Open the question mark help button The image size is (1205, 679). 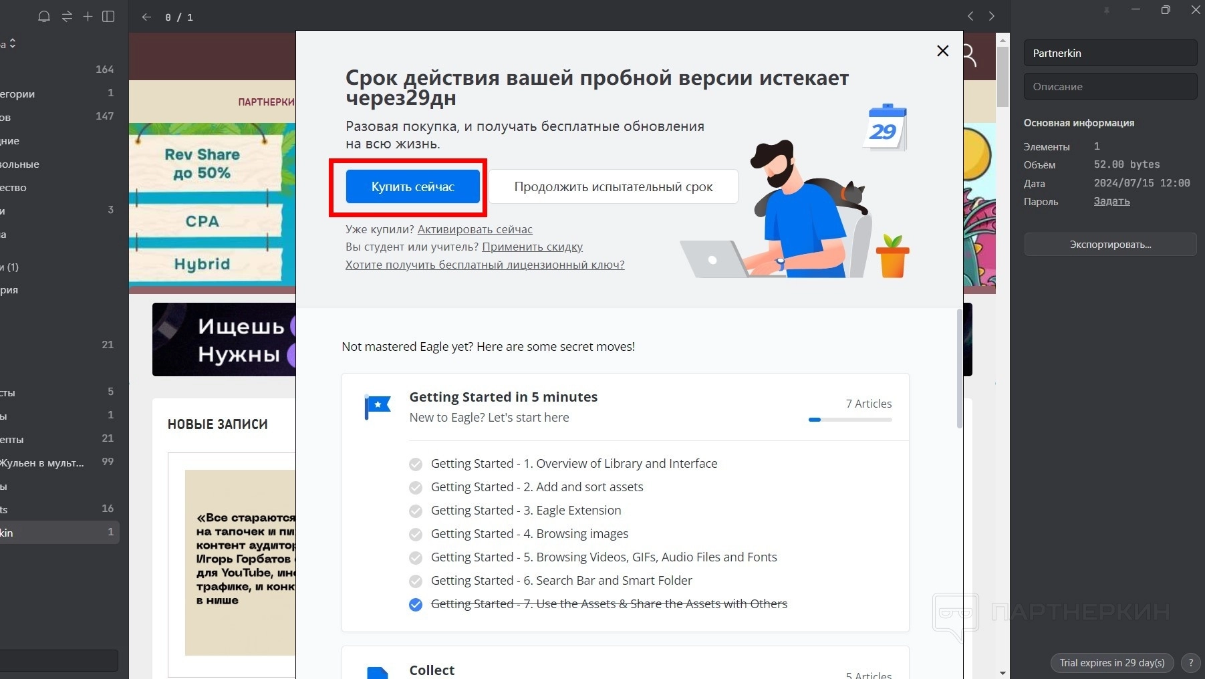coord(1190,663)
